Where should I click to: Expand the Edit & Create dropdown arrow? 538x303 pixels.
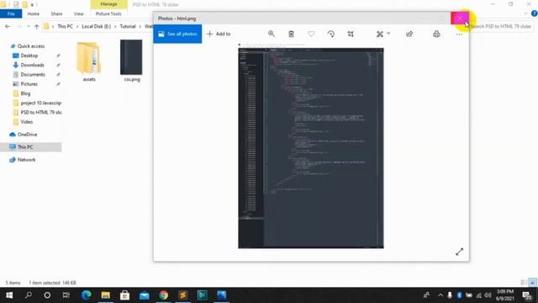[x=388, y=34]
